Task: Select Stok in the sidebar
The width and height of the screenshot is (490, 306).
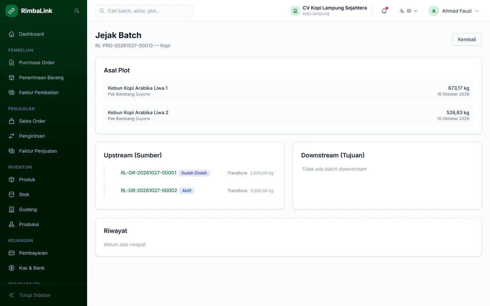Action: (44, 194)
